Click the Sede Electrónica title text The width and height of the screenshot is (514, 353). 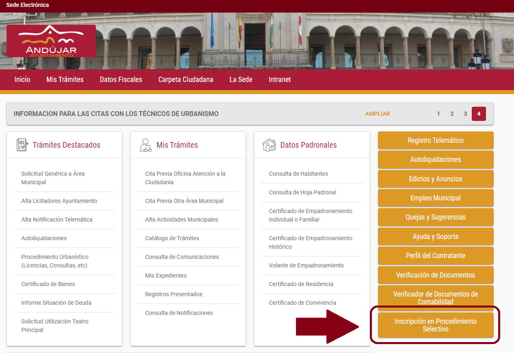tap(28, 5)
